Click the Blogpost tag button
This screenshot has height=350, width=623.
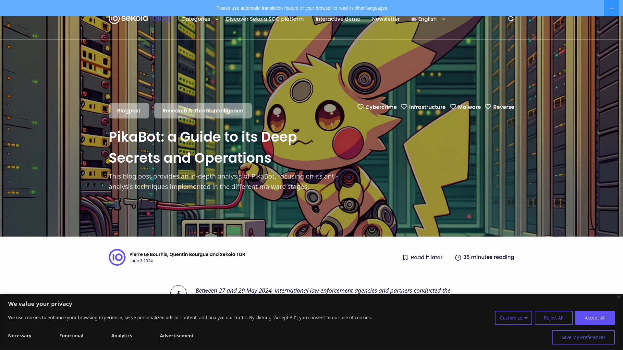129,111
